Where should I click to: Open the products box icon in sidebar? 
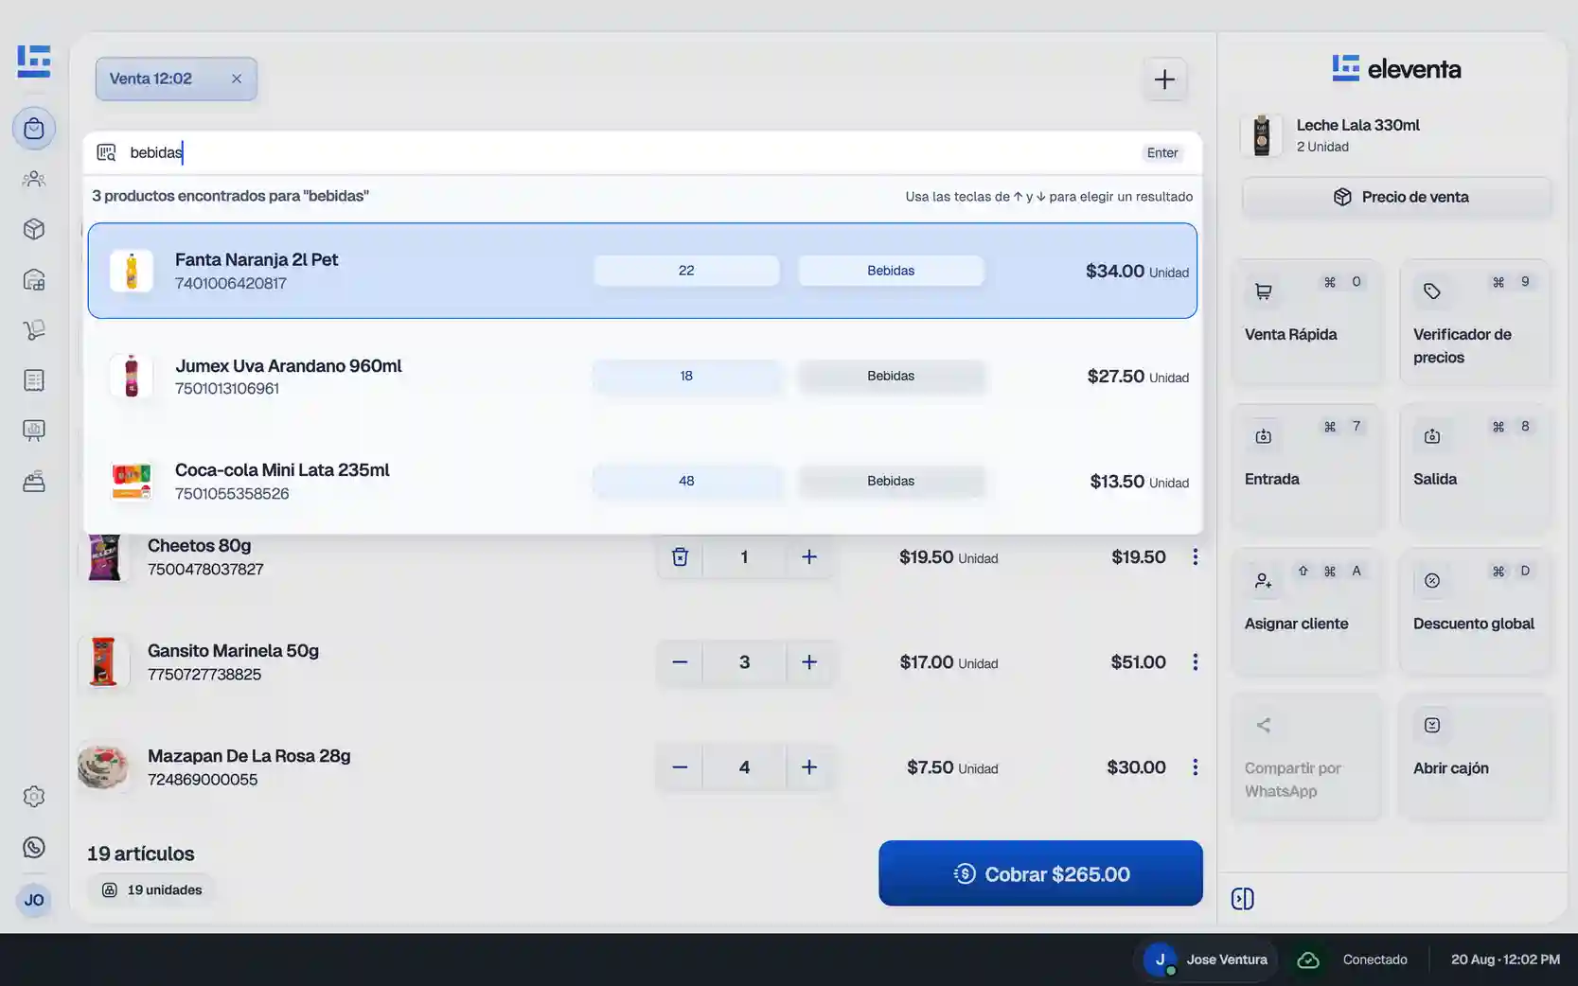pyautogui.click(x=34, y=229)
